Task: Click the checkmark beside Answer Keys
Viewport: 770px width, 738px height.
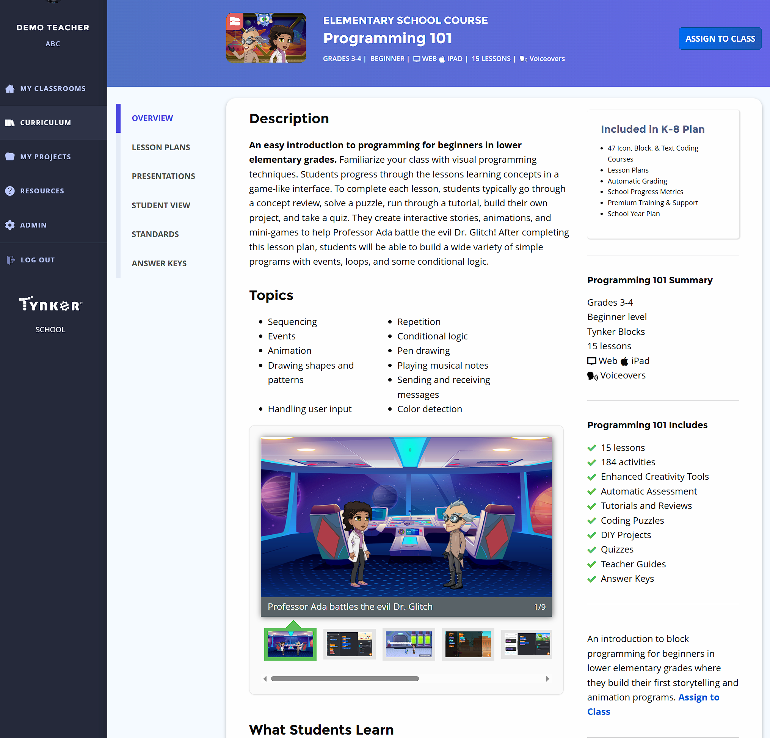Action: point(592,579)
